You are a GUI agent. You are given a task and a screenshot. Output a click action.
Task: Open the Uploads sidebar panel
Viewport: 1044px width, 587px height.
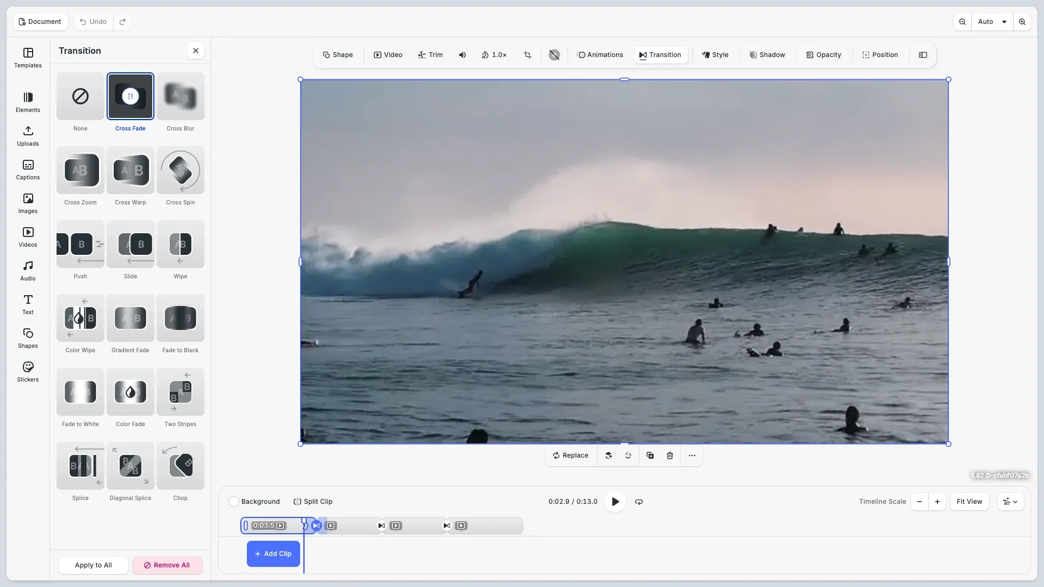(x=28, y=136)
